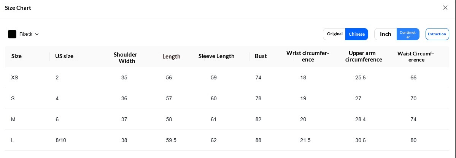Screen dimensions: 456x158
Task: Click the Upper arm circumference header
Action: coord(362,56)
